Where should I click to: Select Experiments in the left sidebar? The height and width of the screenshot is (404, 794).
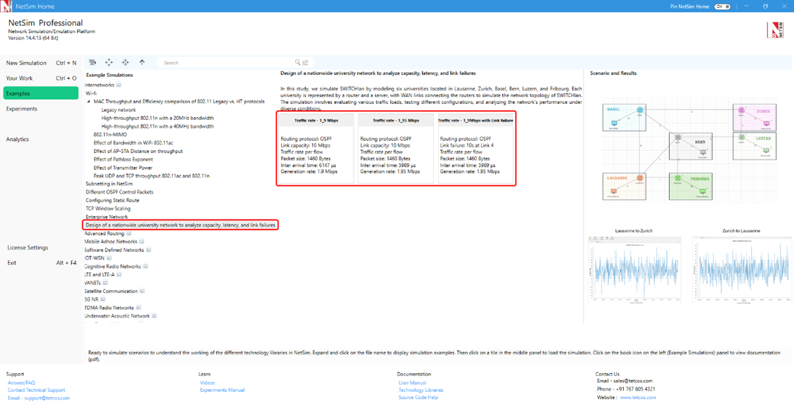pos(22,109)
